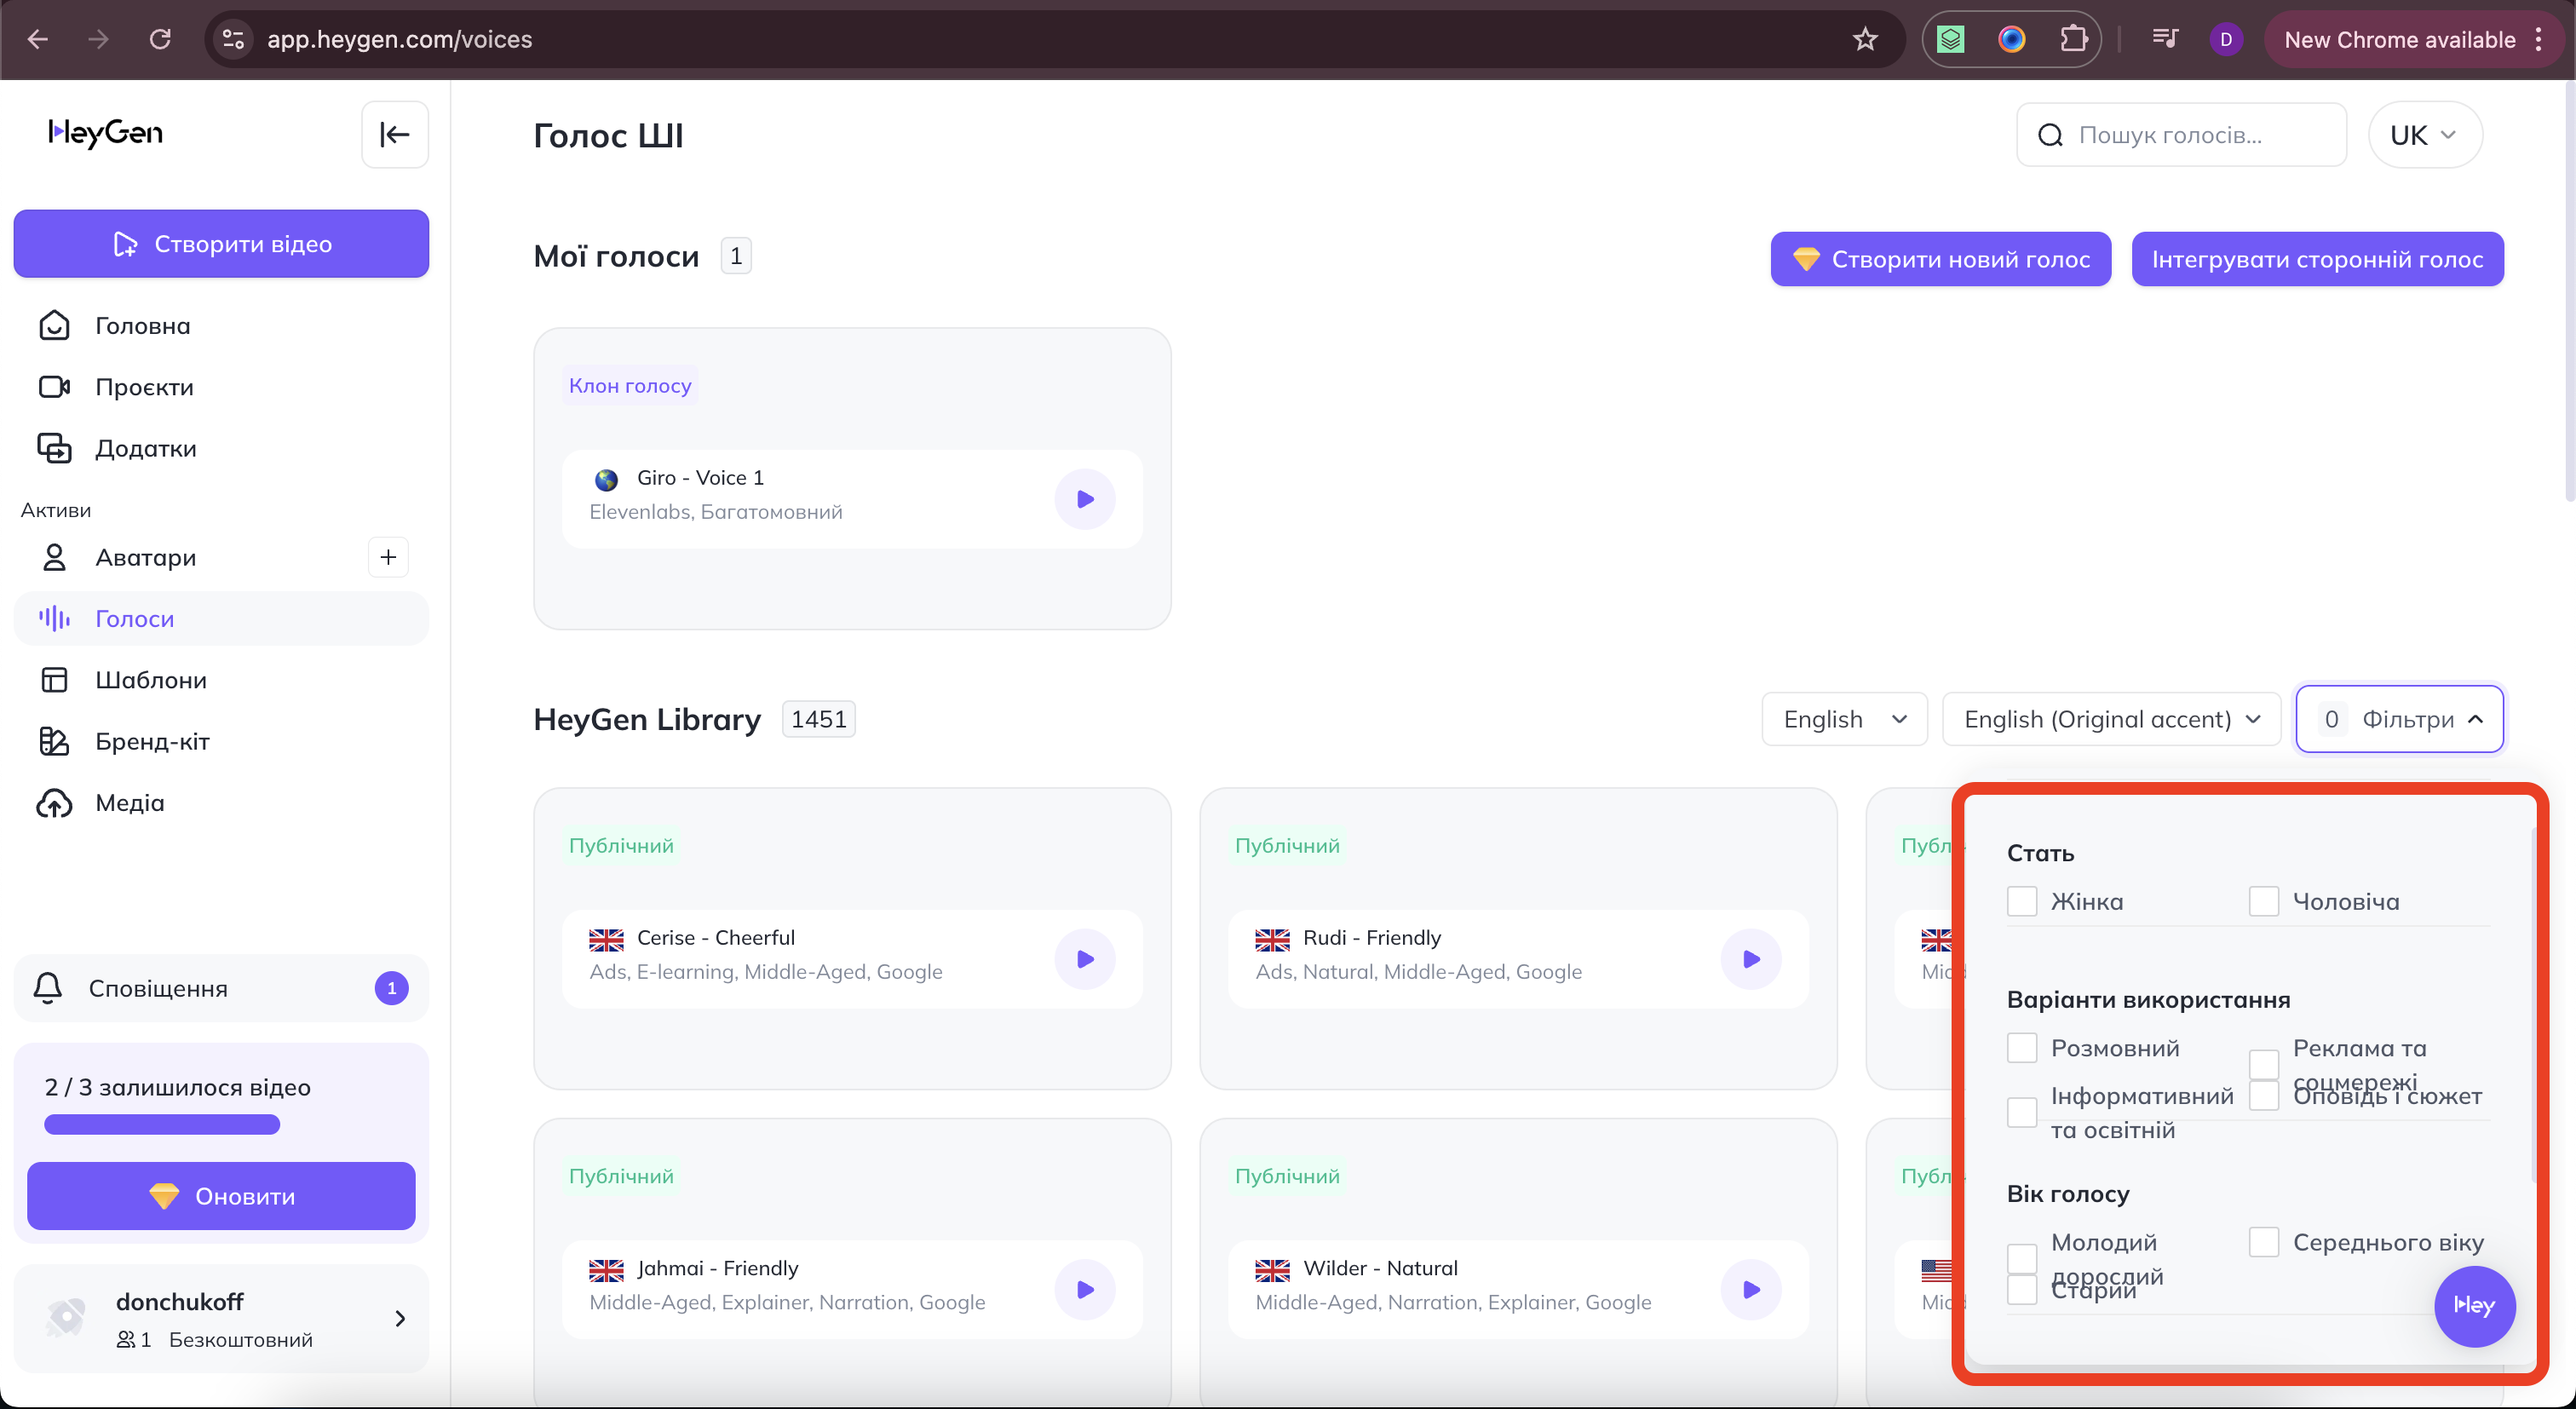Open the media controls icon in Chrome toolbar
2576x1409 pixels.
pyautogui.click(x=2165, y=39)
